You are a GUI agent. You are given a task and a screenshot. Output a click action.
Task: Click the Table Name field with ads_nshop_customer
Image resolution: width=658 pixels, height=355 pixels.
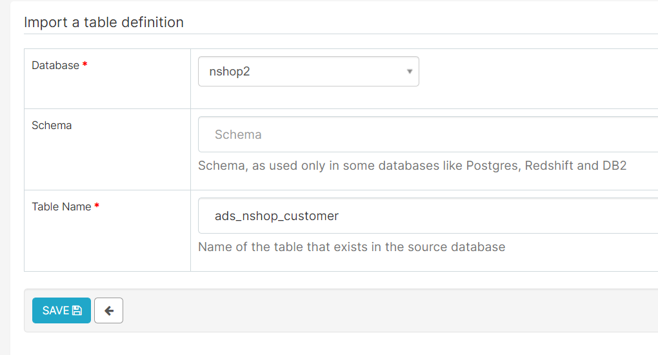(428, 216)
